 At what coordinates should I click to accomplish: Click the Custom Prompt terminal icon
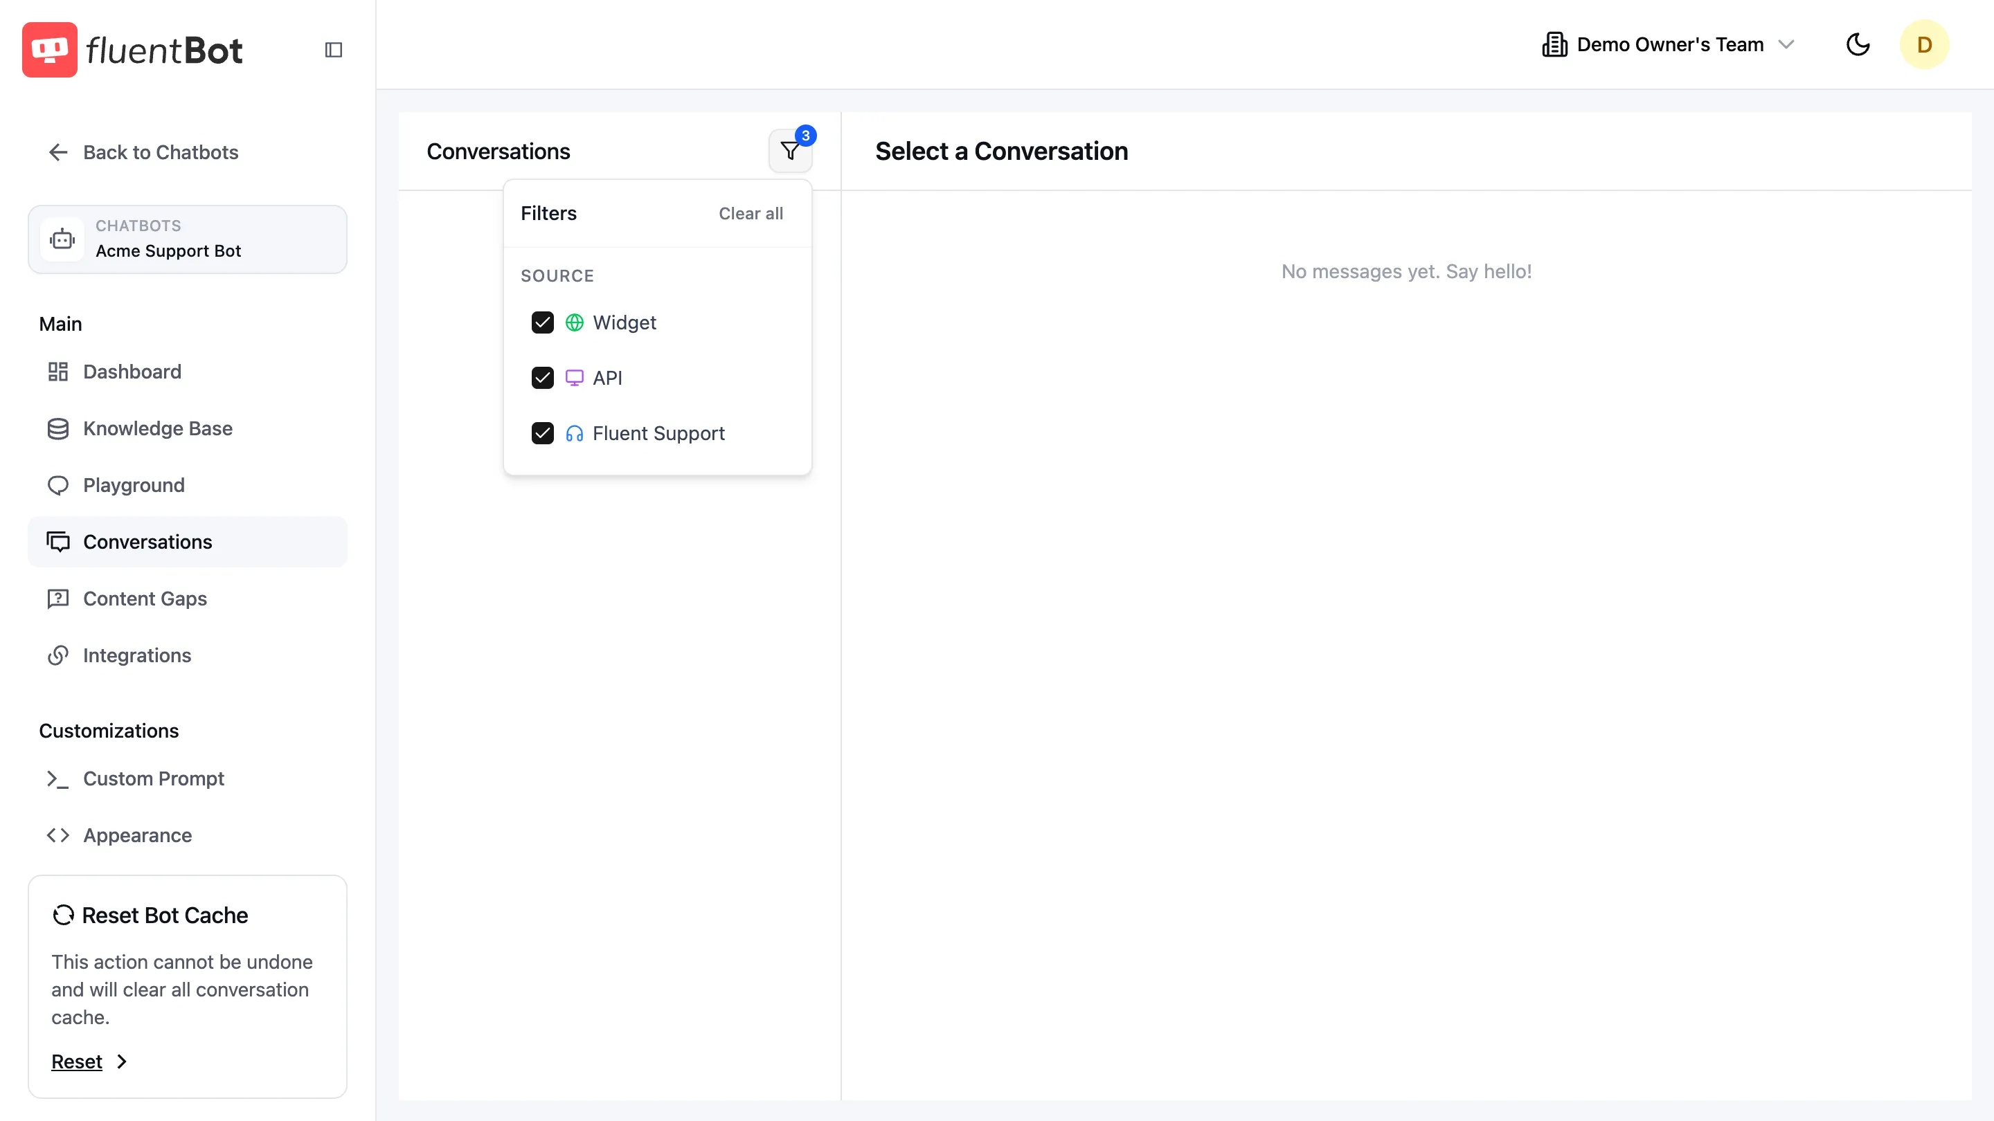58,779
